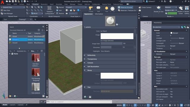Click the Workspace Switching gear icon
Screen dimensions: 190x107
coord(170,105)
